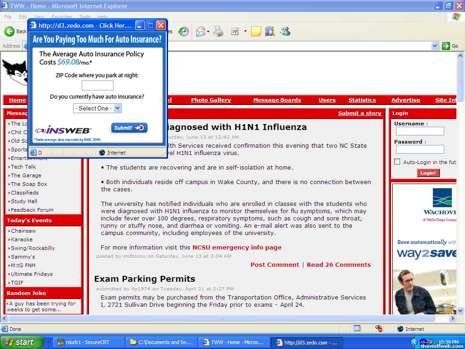
Task: Expand the auto insurance Select One dropdown
Action: 97,108
